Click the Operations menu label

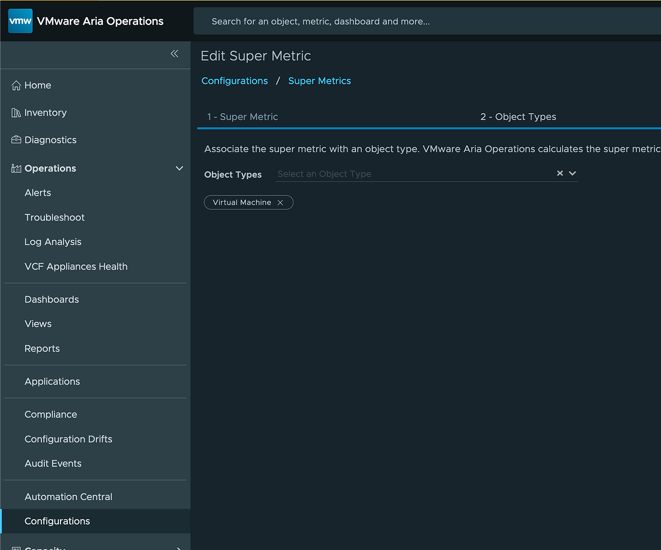click(x=50, y=168)
